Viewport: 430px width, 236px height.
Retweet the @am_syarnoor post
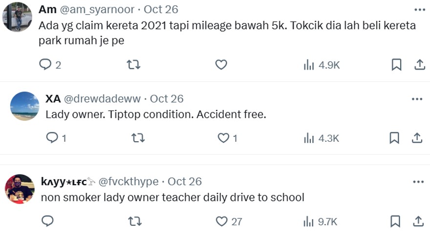[133, 65]
